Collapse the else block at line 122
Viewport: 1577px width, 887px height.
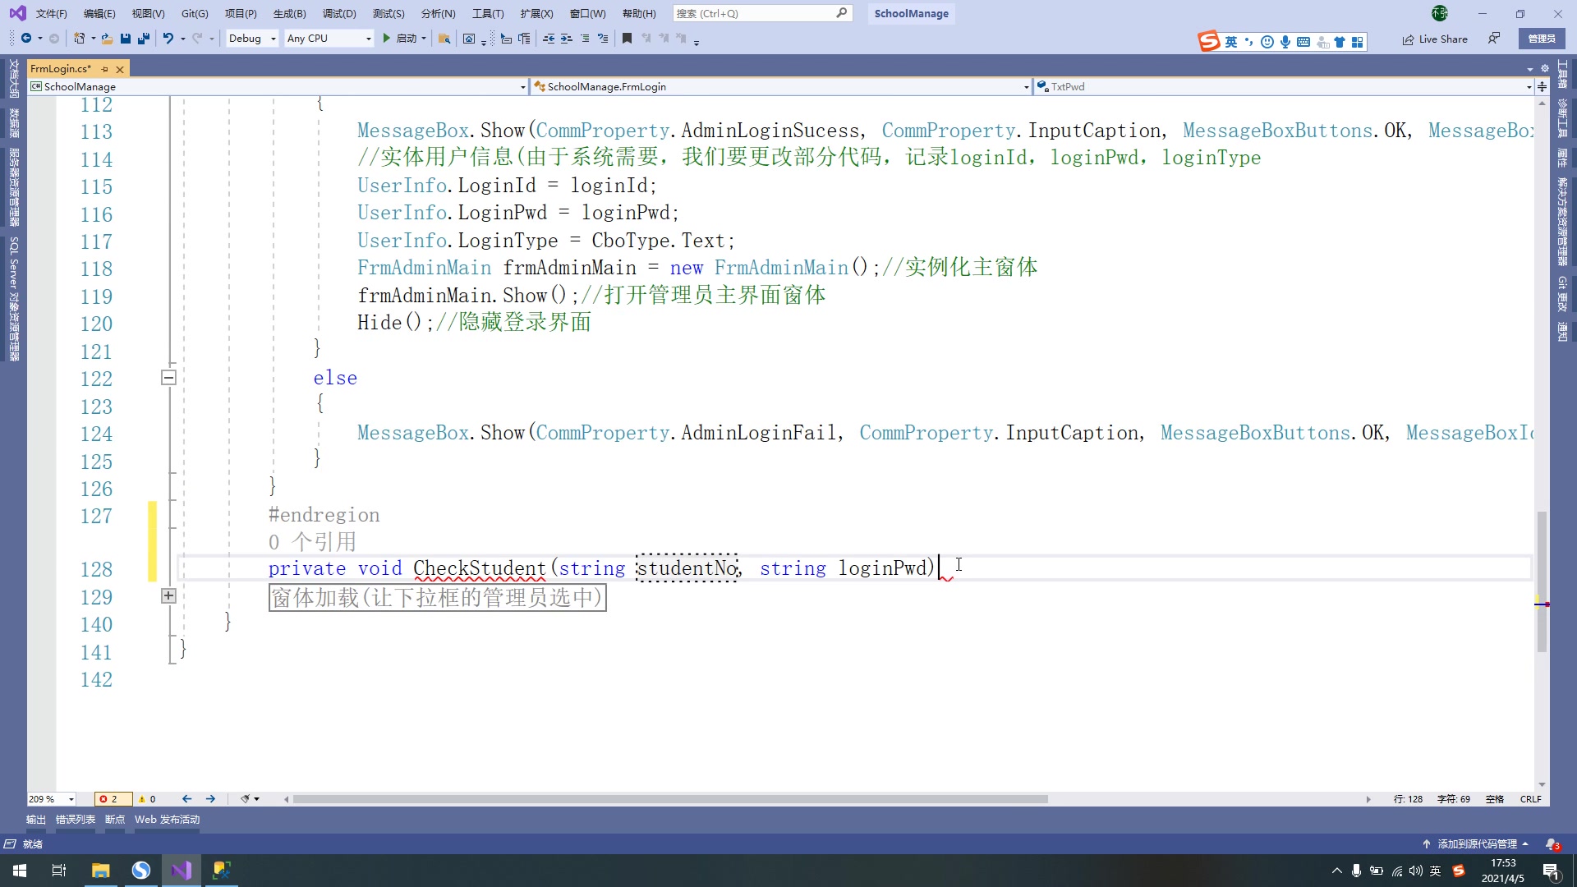168,378
